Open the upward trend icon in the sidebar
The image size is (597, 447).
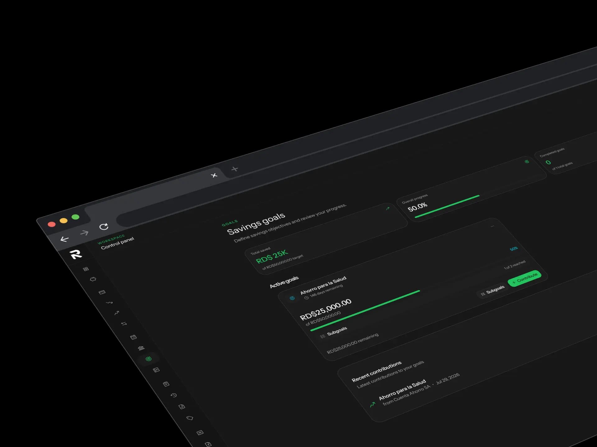tap(117, 313)
